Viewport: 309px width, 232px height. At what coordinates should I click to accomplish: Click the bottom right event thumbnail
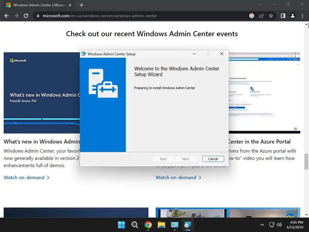click(x=228, y=212)
